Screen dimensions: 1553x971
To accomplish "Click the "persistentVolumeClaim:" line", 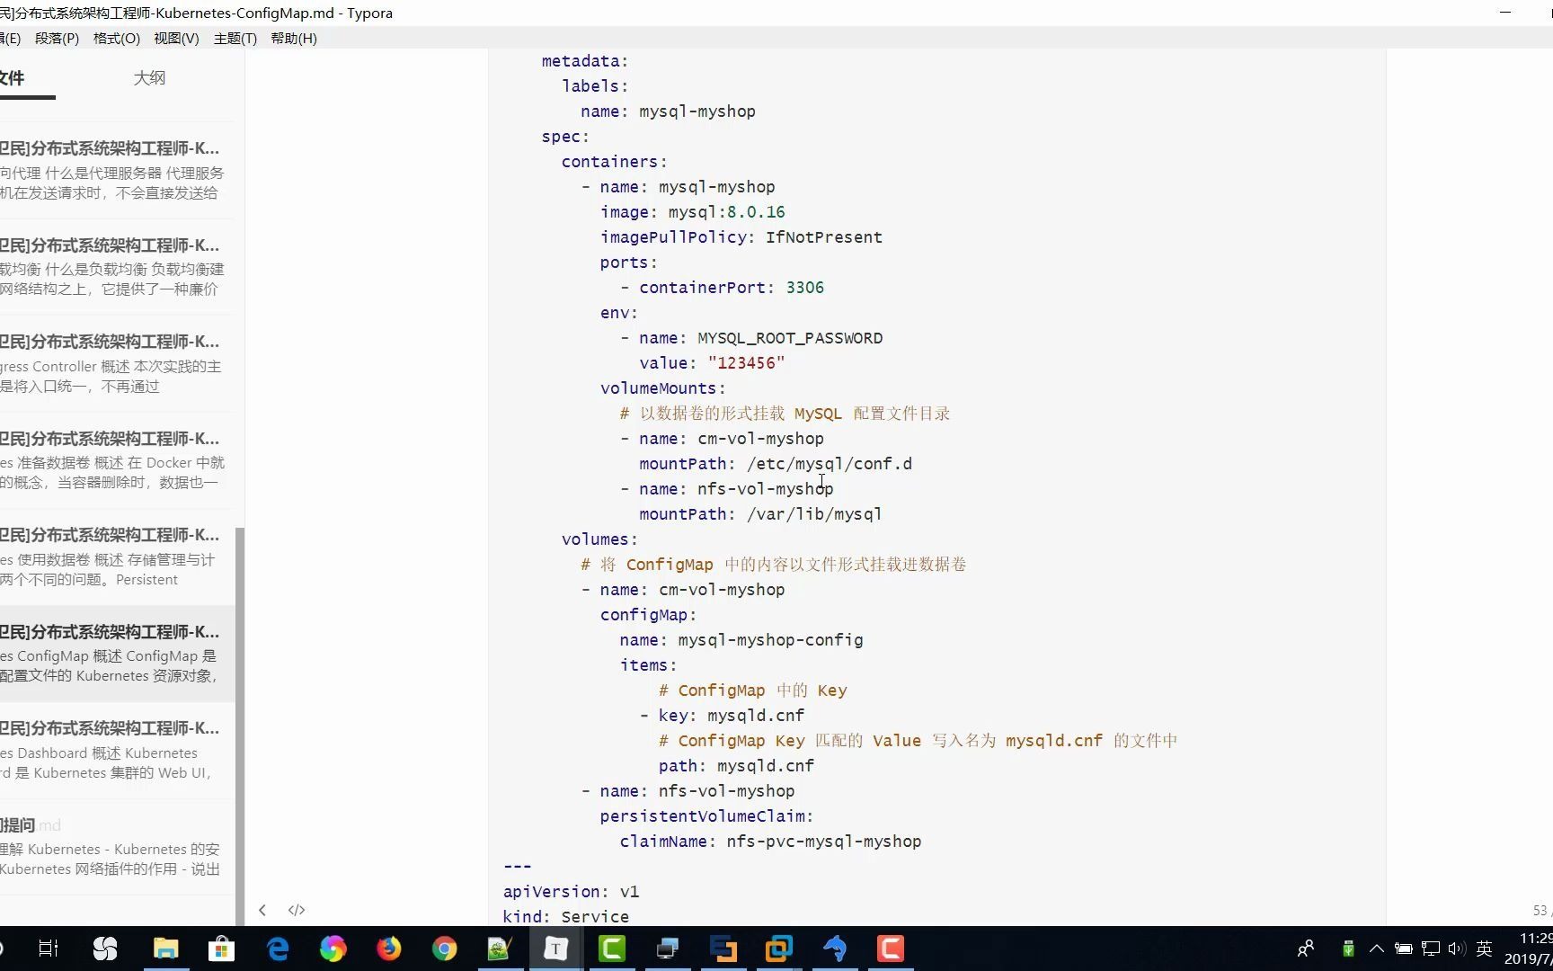I will [706, 816].
